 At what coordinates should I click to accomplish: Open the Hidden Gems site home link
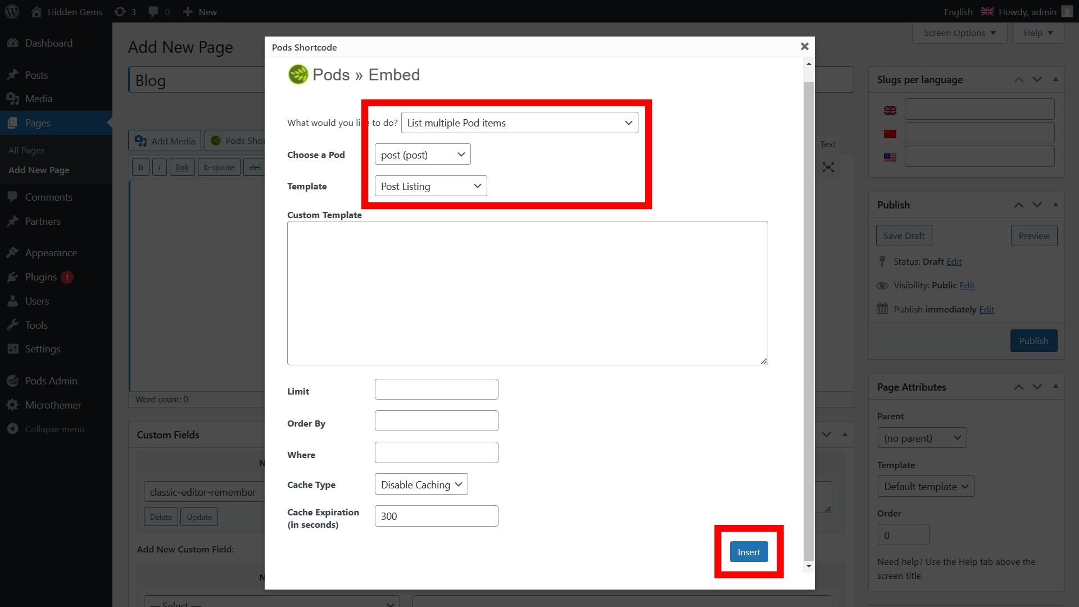tap(66, 11)
